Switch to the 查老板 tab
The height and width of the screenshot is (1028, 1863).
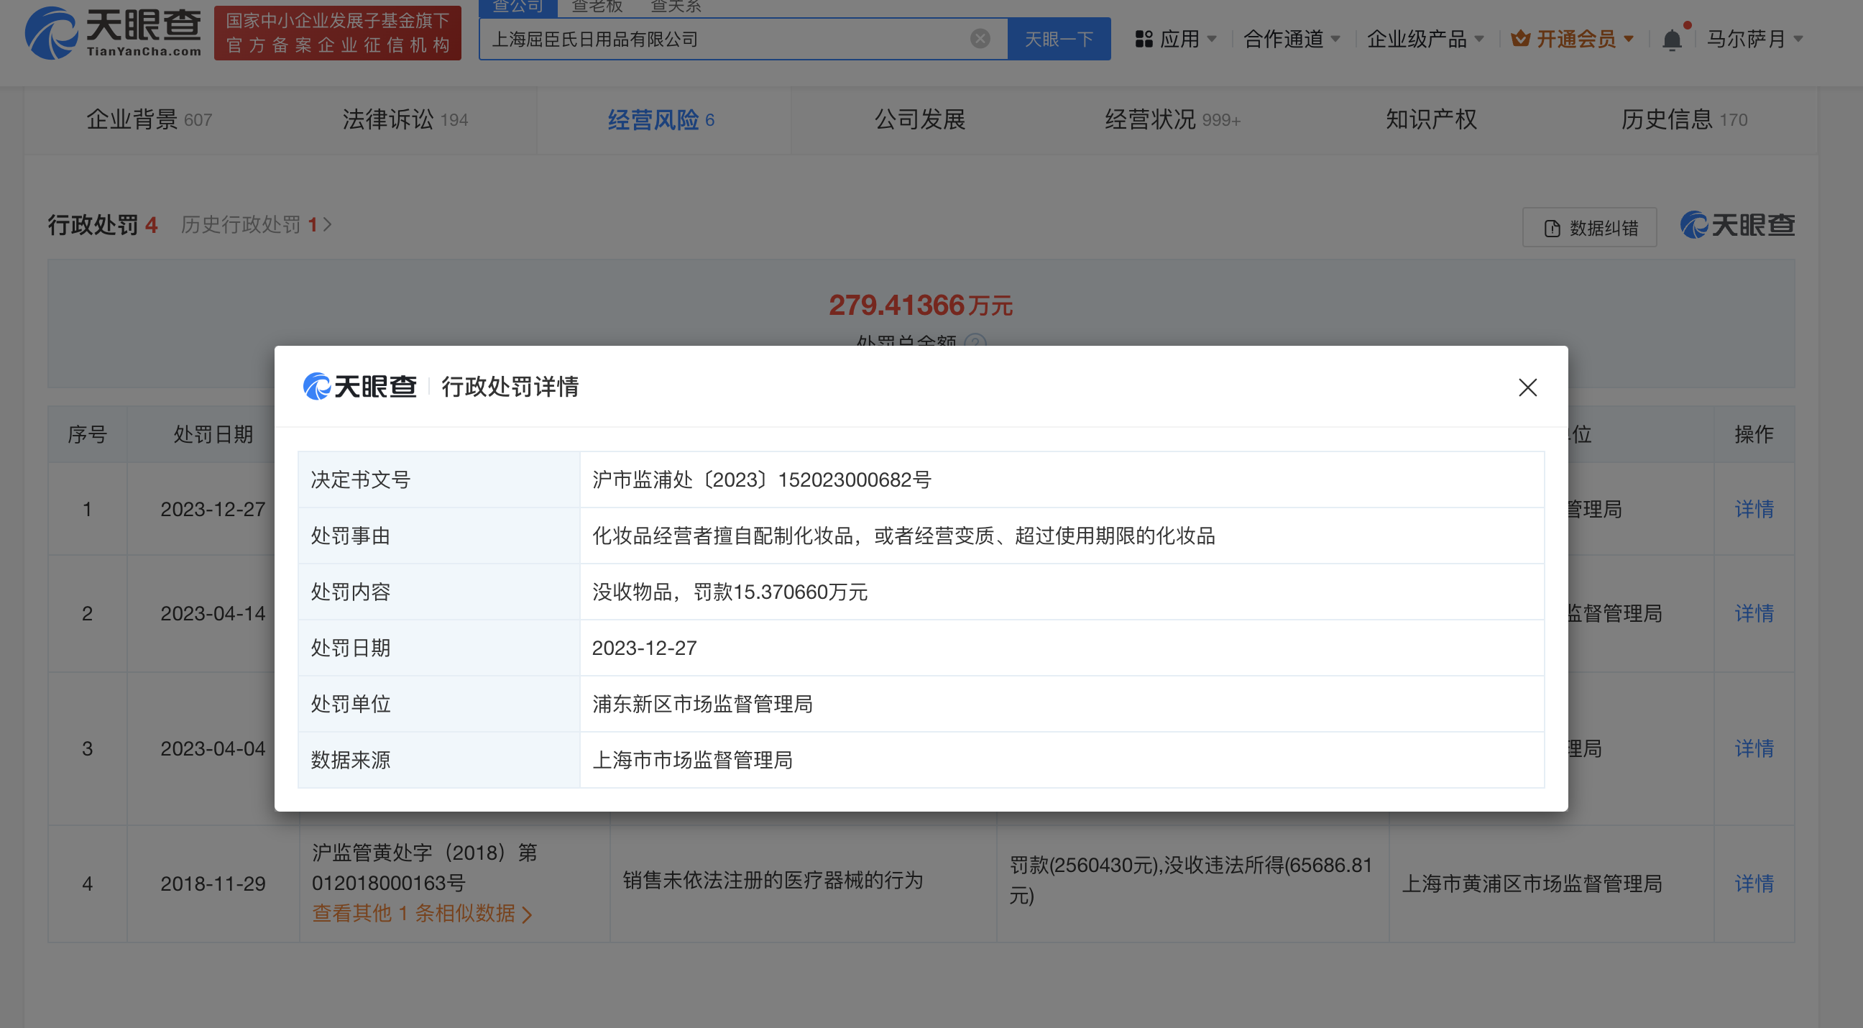click(597, 6)
